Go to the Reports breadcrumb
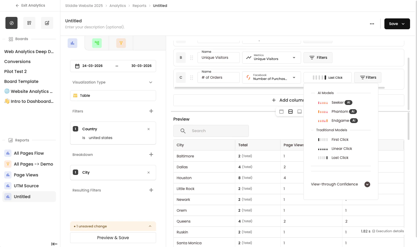Image resolution: width=417 pixels, height=247 pixels. 139,6
